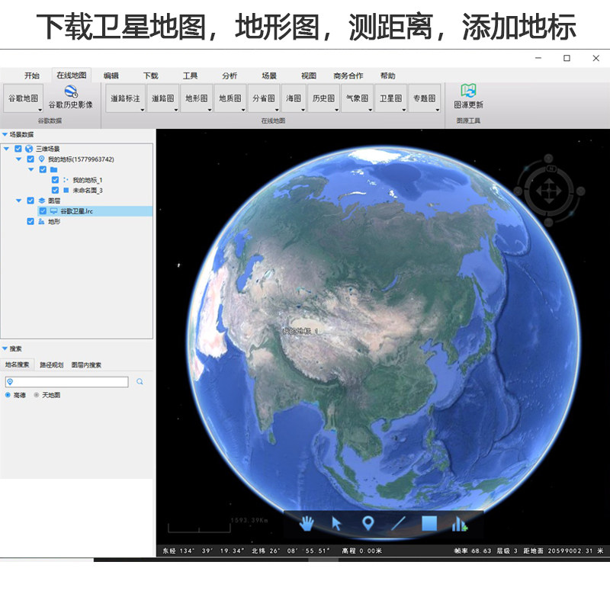
Task: Pick the line drawing tool
Action: (x=398, y=523)
